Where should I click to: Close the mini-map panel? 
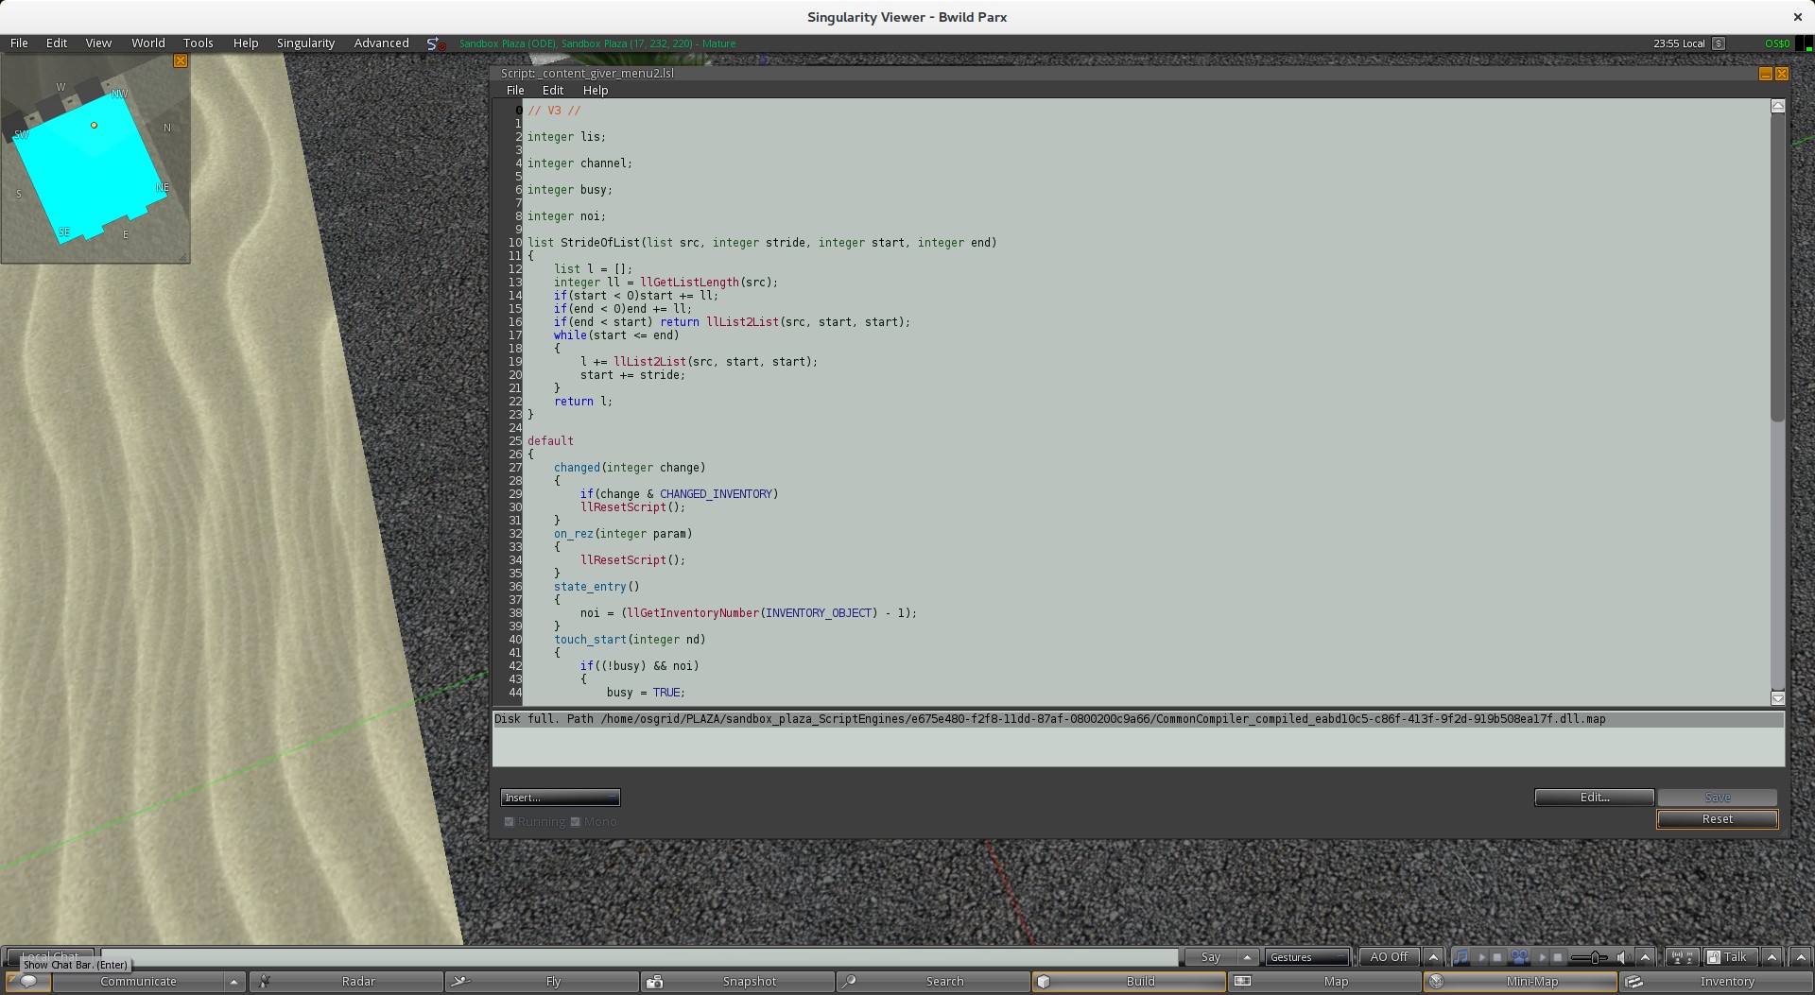181,61
